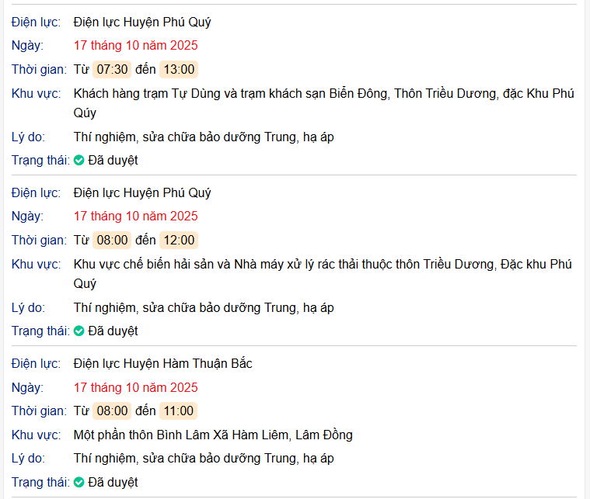Click the green checkmark in the hải sản entry
Viewport: 590px width, 499px height.
[79, 331]
